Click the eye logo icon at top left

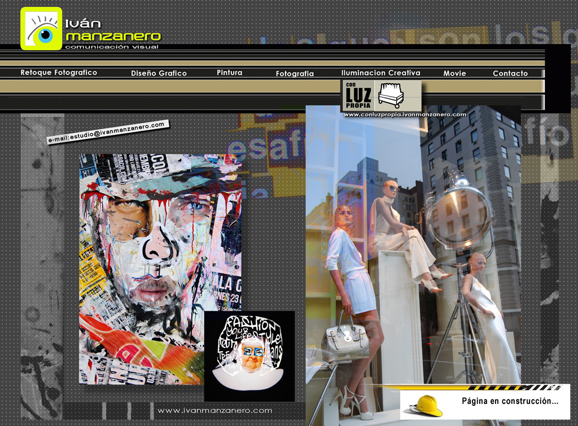(x=41, y=28)
